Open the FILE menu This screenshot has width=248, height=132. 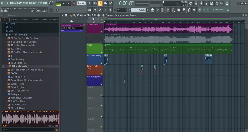pyautogui.click(x=3, y=3)
